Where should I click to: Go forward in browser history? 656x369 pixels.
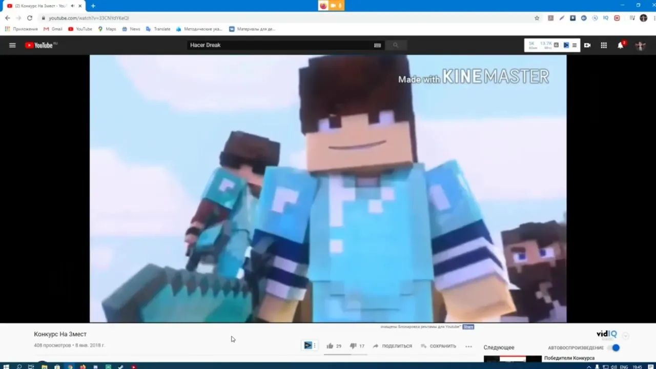point(18,18)
